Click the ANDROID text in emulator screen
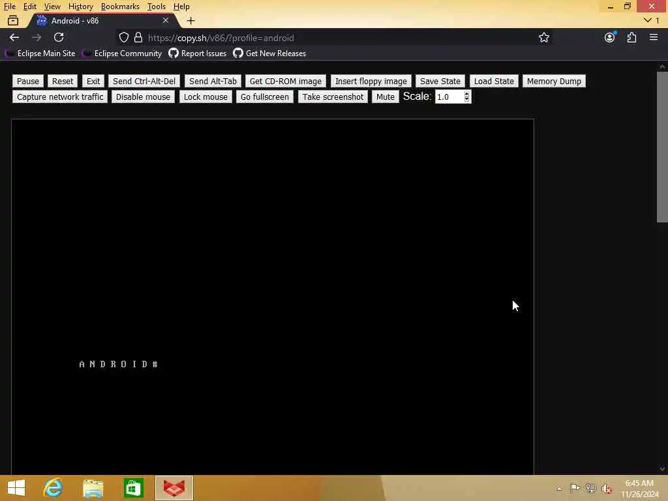Viewport: 668px width, 501px height. [x=119, y=364]
